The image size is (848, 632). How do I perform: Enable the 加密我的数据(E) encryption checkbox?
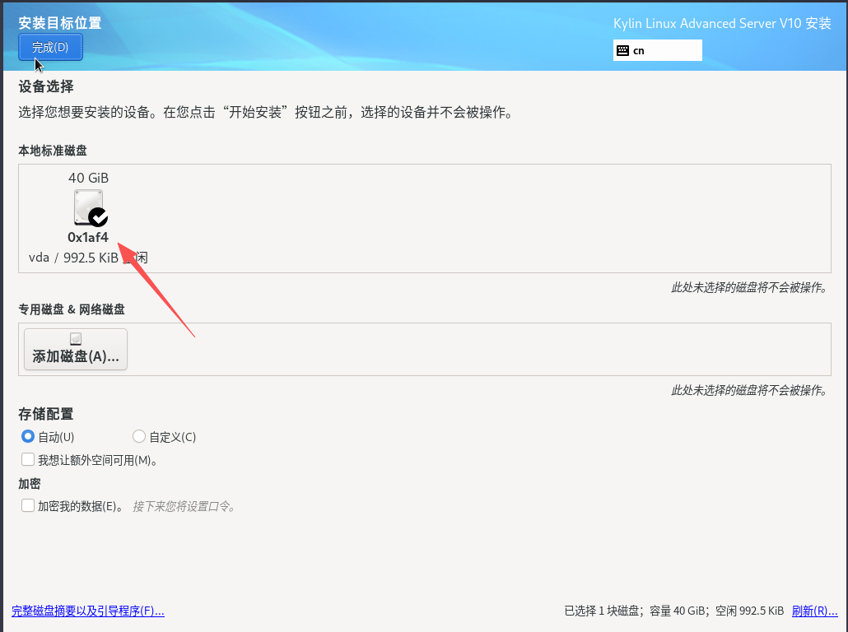click(x=26, y=504)
